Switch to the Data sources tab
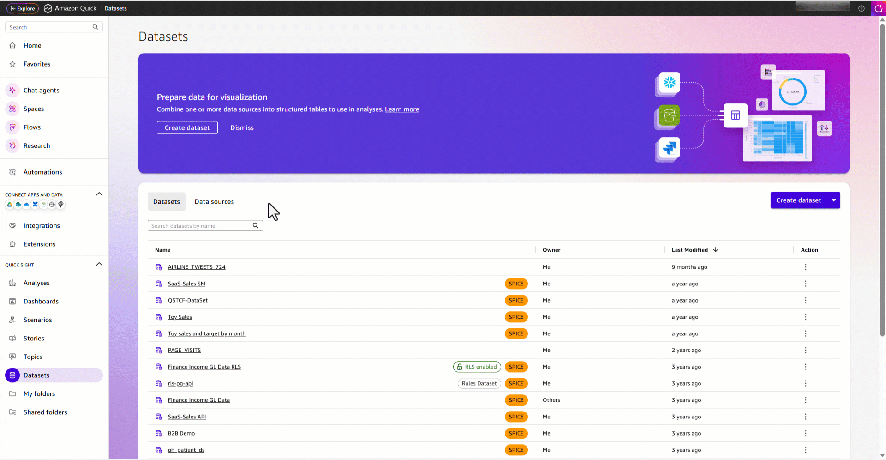Viewport: 886px width, 460px height. click(x=214, y=202)
